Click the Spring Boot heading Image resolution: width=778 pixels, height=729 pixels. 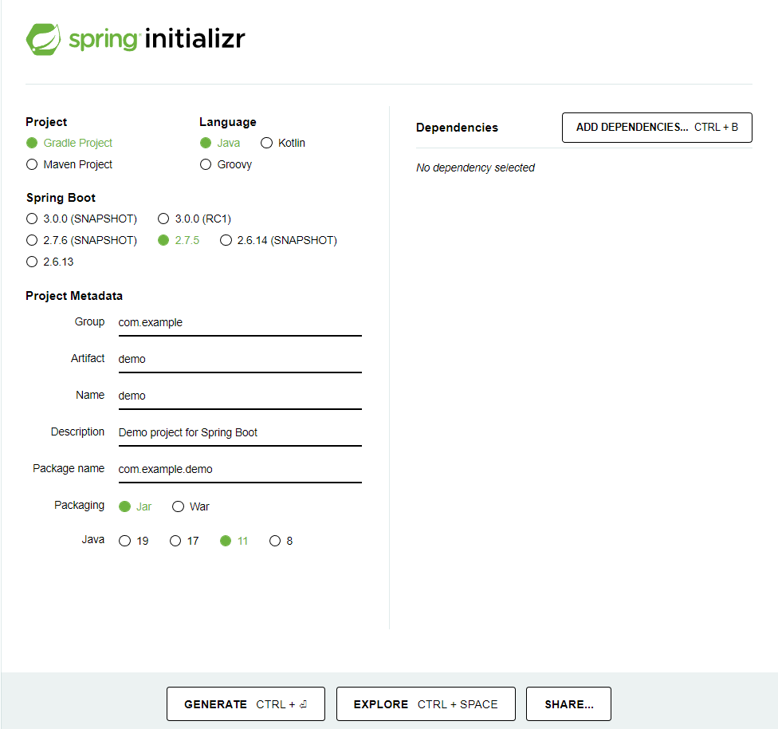pyautogui.click(x=61, y=198)
